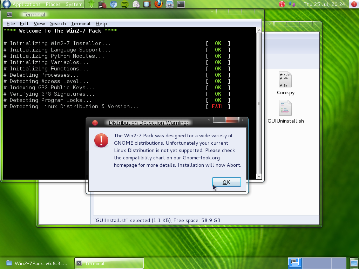This screenshot has height=269, width=359.
Task: Click the Terminal scrollbar down arrow
Action: click(259, 177)
